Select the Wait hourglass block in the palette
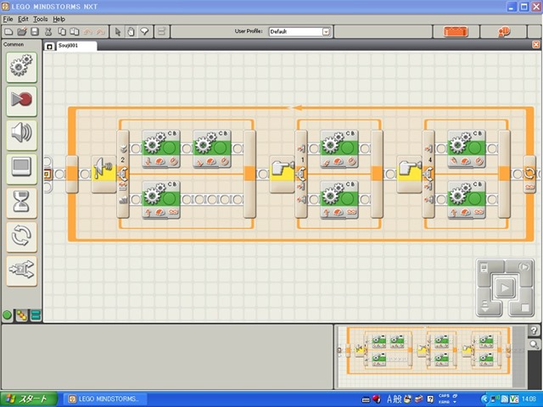 (20, 202)
